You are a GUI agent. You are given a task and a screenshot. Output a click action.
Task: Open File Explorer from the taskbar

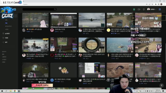[x=10, y=91]
